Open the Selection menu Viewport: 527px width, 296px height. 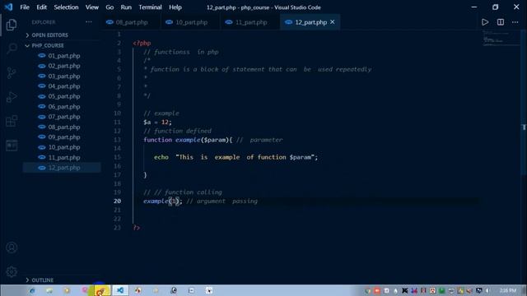click(66, 7)
